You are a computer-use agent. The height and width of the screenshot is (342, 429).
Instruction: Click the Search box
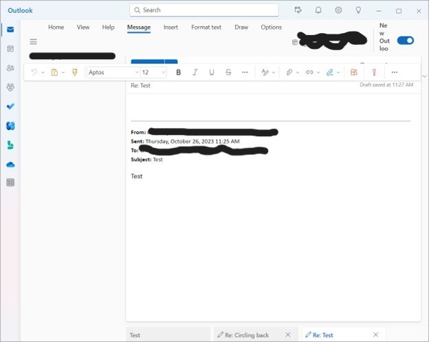pyautogui.click(x=204, y=10)
